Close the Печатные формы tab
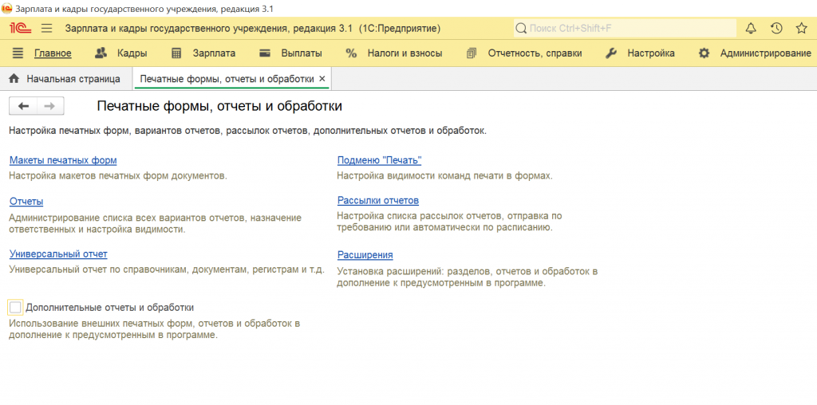 tap(322, 79)
